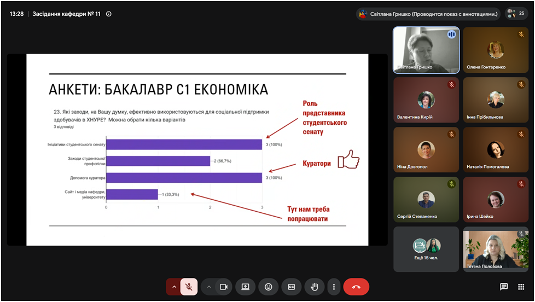The width and height of the screenshot is (535, 302).
Task: Open the more options menu
Action: (334, 287)
